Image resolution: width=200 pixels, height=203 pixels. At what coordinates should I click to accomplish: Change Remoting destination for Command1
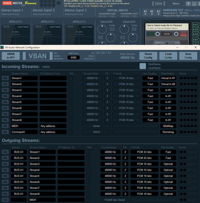(x=168, y=132)
